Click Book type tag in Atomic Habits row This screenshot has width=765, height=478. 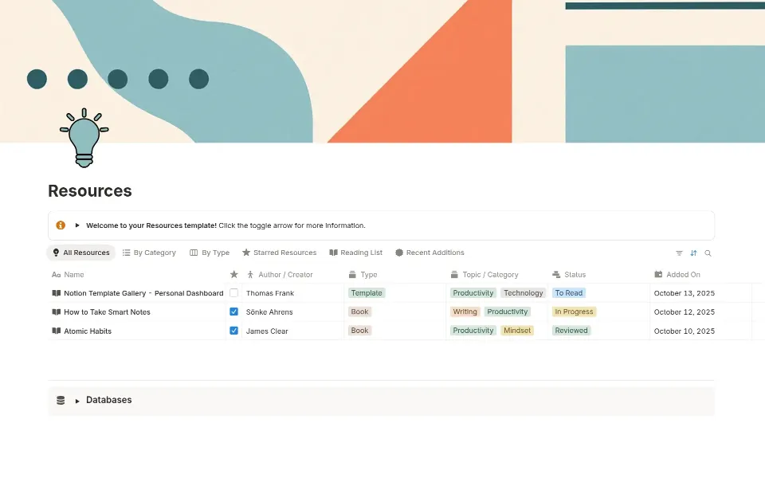pyautogui.click(x=359, y=331)
